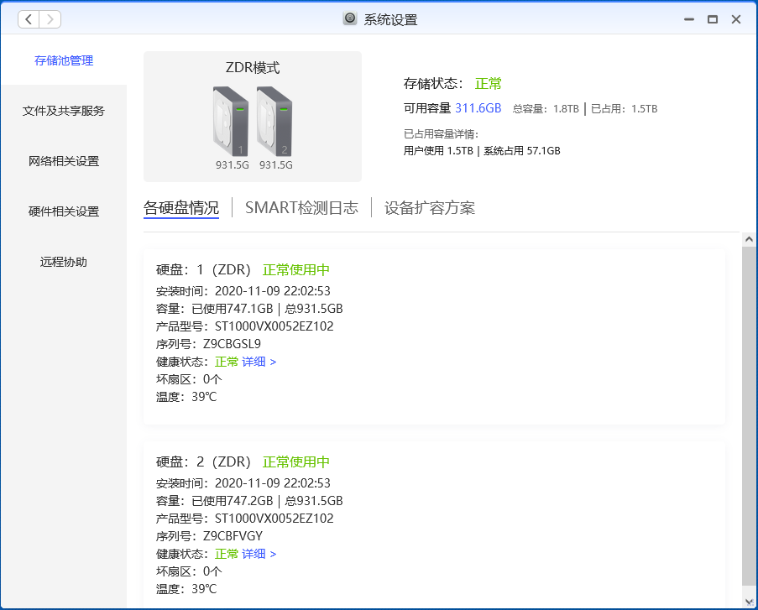The width and height of the screenshot is (758, 610).
Task: Click the ZDR模式 heading
Action: pos(253,68)
